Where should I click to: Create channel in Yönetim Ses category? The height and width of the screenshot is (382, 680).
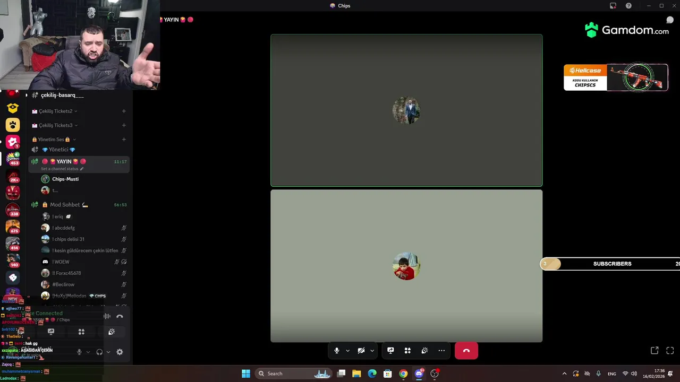(x=124, y=140)
